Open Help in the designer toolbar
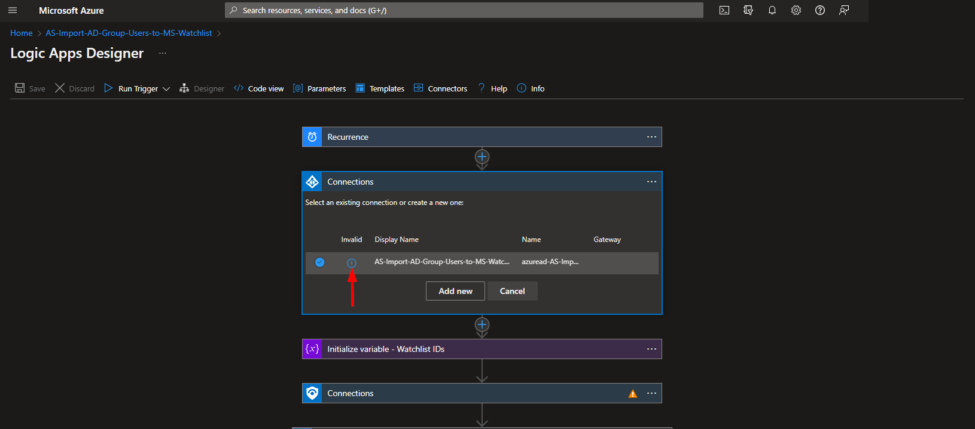The width and height of the screenshot is (975, 429). click(x=492, y=88)
